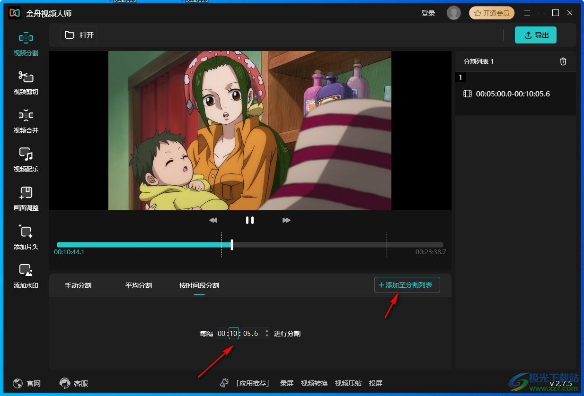Click the video preview frame
584x396 pixels.
click(250, 130)
